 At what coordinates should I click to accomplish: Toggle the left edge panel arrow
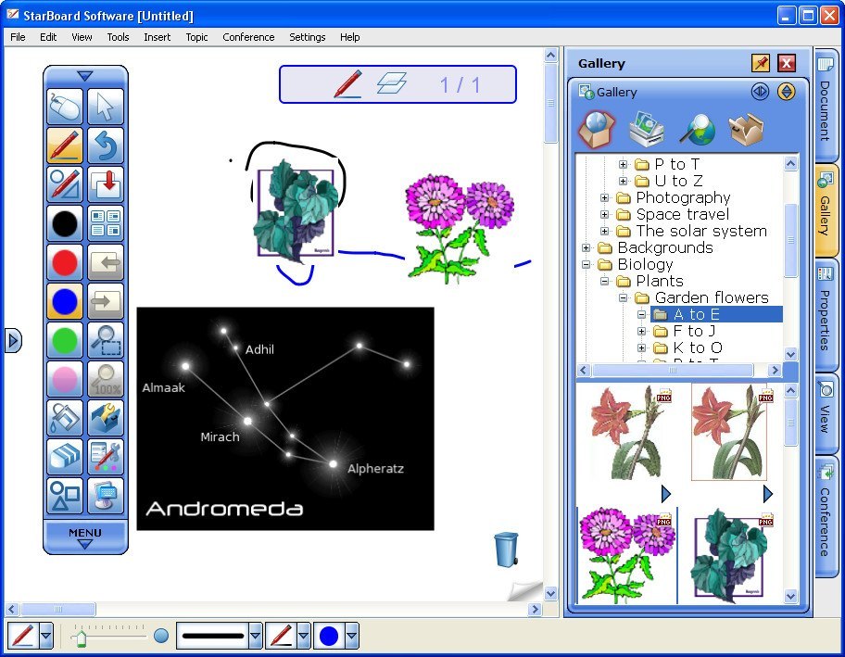(x=12, y=341)
